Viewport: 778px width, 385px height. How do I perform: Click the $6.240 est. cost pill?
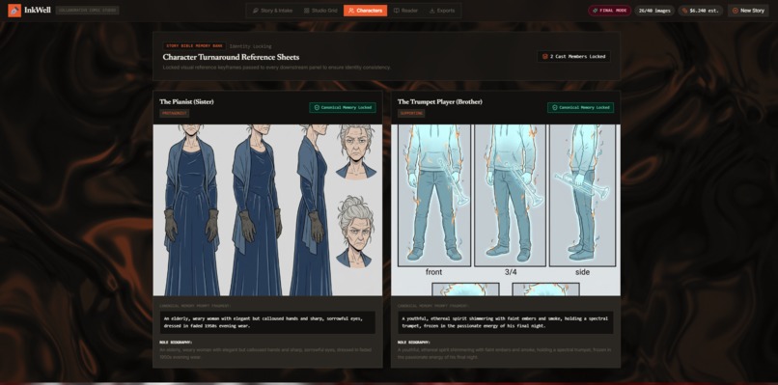coord(701,11)
